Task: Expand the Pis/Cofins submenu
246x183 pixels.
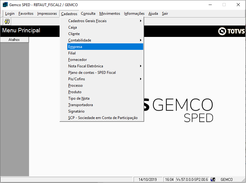Action: [105, 79]
